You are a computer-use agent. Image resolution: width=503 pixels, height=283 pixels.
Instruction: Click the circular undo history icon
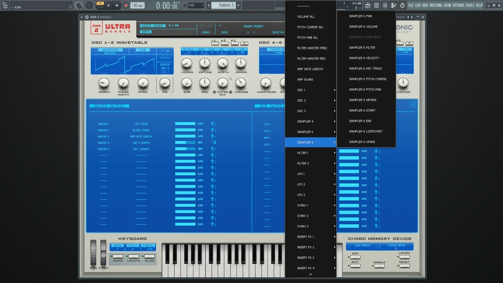point(402,5)
